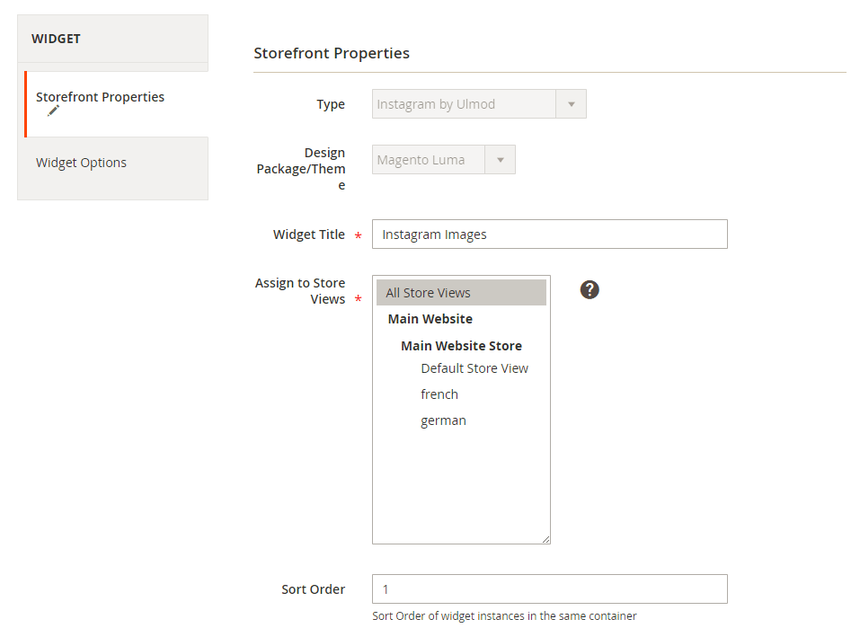Select All Store Views in the list
This screenshot has height=637, width=860.
pos(460,293)
